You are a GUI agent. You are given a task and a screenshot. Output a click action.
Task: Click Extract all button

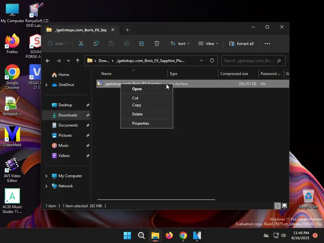[x=241, y=44]
